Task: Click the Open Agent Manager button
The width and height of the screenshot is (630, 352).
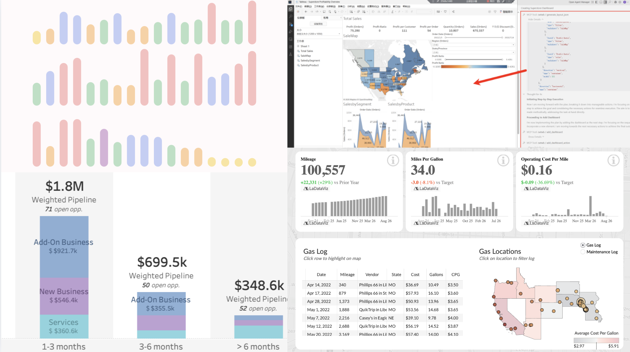Action: coord(579,2)
